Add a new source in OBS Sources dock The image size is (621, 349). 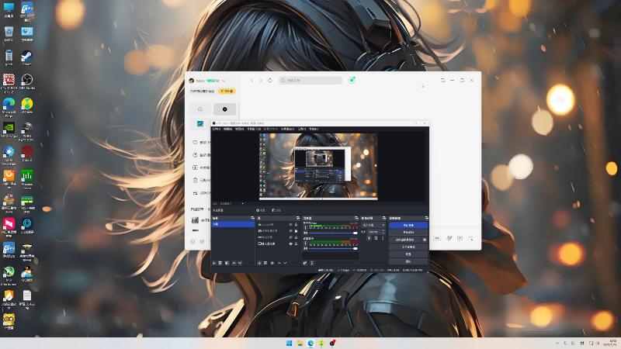click(259, 263)
